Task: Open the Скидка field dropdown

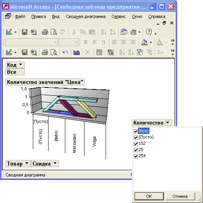Action: point(55,163)
